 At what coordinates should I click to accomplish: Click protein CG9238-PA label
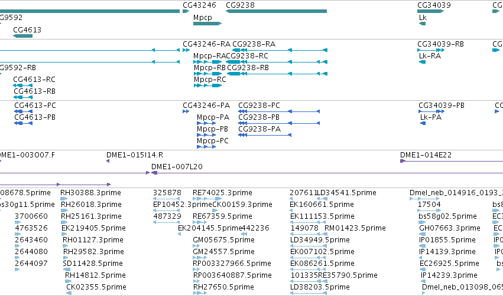[259, 129]
